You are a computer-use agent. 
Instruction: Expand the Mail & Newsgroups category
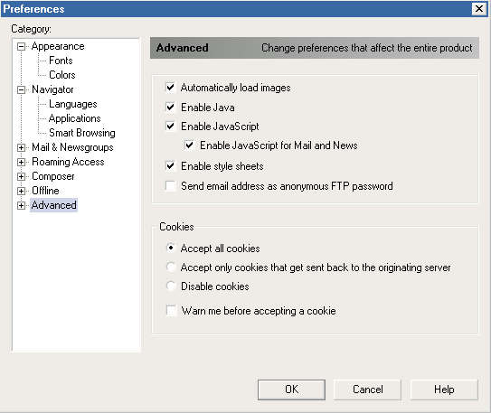click(x=21, y=147)
